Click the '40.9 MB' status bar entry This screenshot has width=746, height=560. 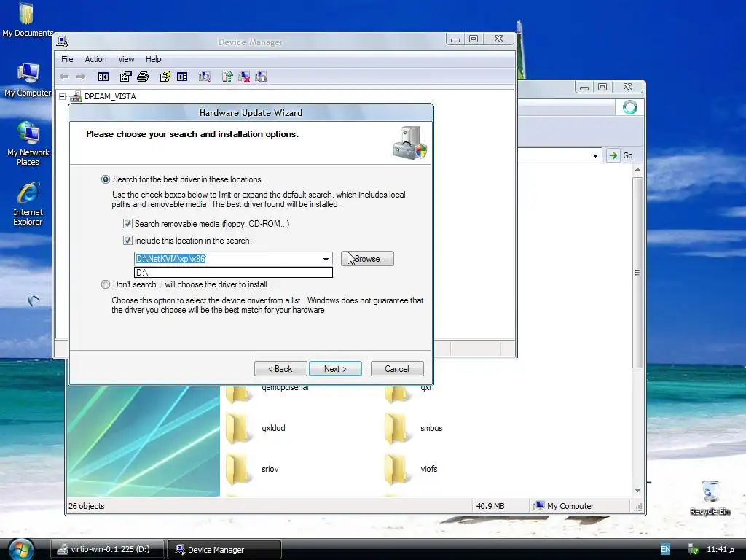click(x=490, y=506)
